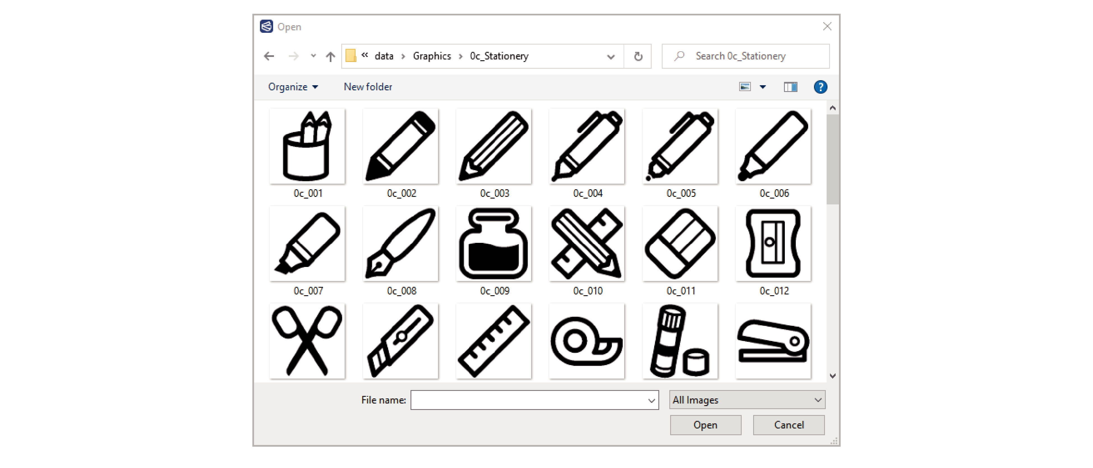Select the fountain pen thumbnail 0c_008

pyautogui.click(x=400, y=244)
